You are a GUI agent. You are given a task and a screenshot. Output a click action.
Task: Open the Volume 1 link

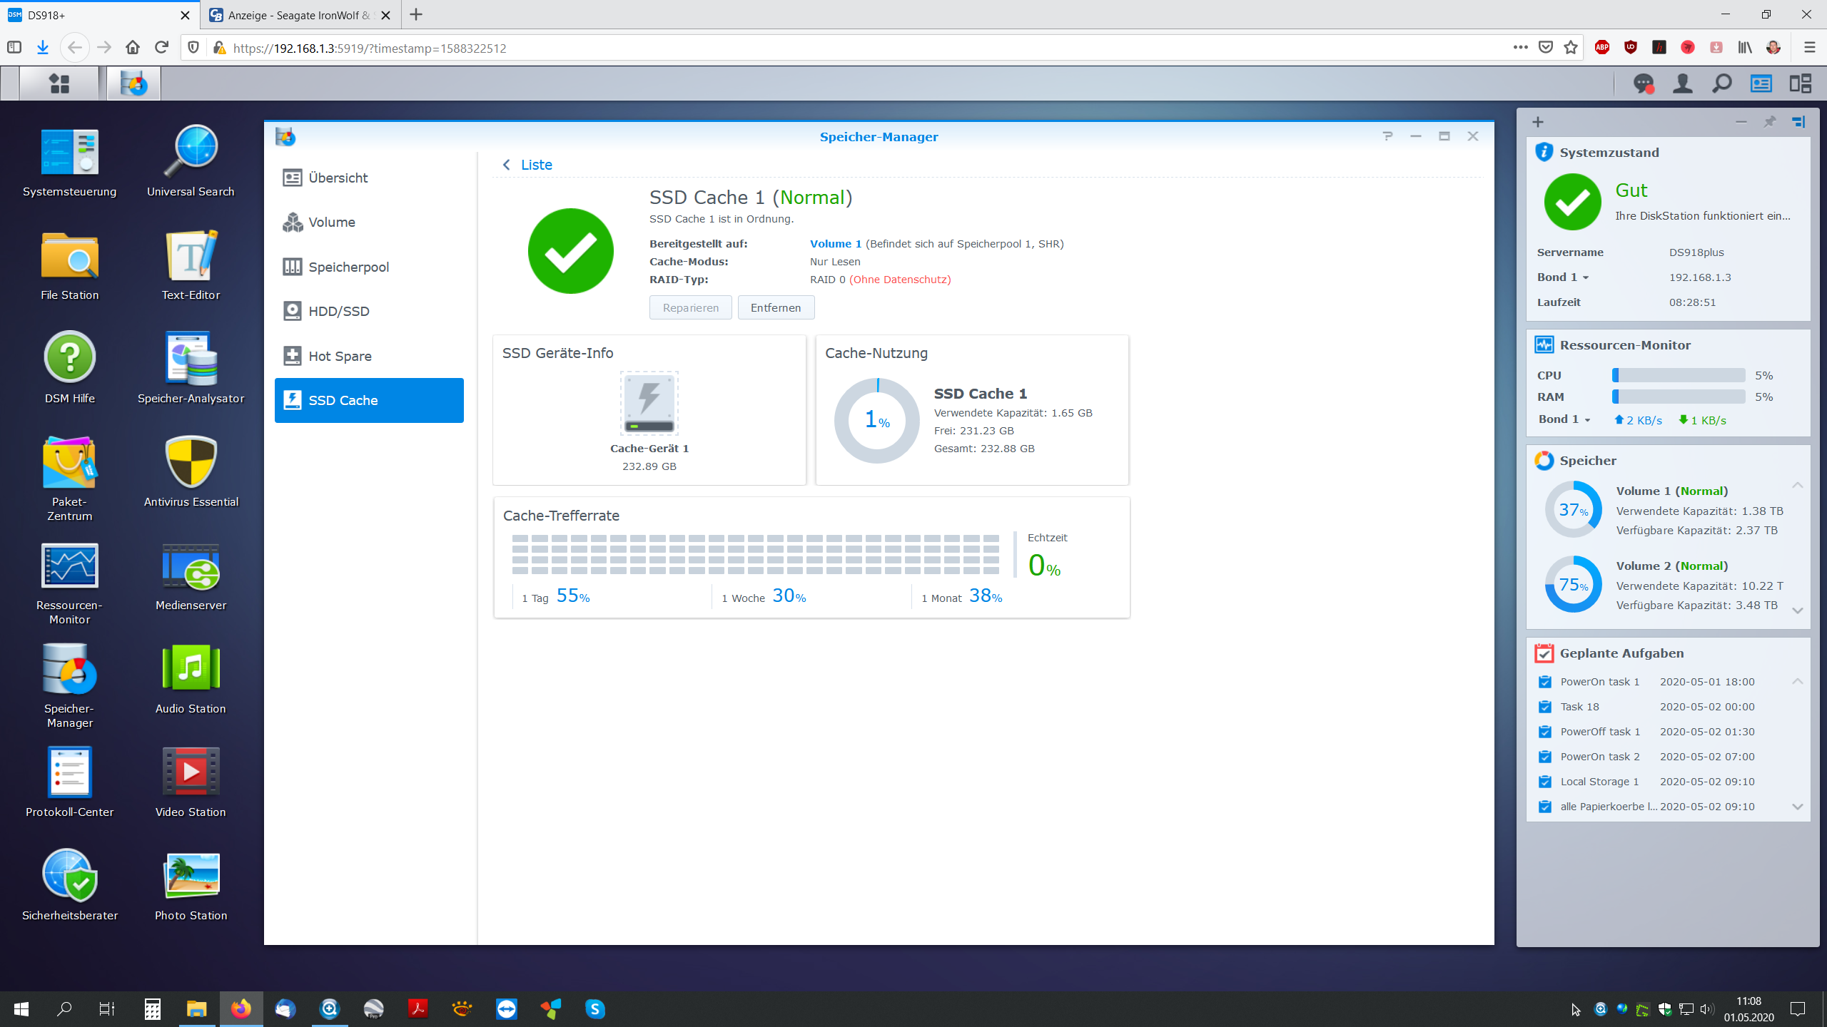click(835, 244)
